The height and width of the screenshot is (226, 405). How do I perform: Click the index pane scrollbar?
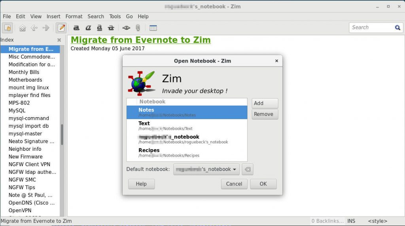coord(62,135)
